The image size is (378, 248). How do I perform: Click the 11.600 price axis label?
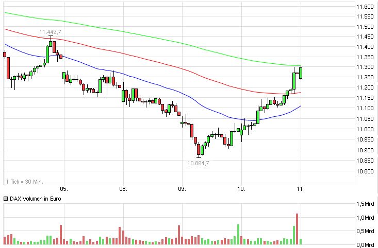(x=365, y=7)
